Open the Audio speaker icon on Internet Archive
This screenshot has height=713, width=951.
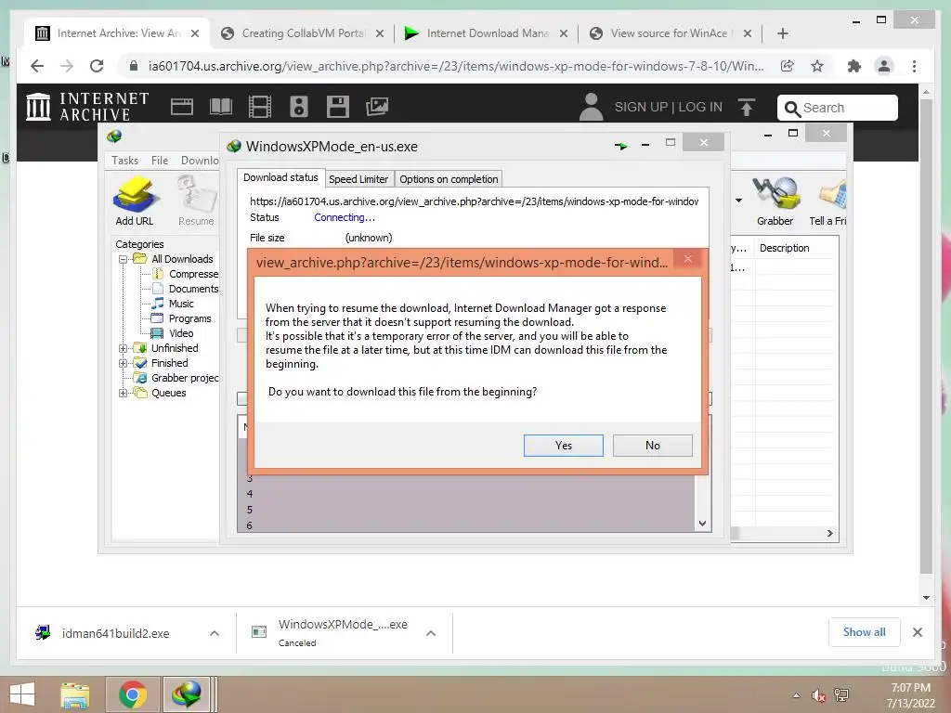pos(298,107)
